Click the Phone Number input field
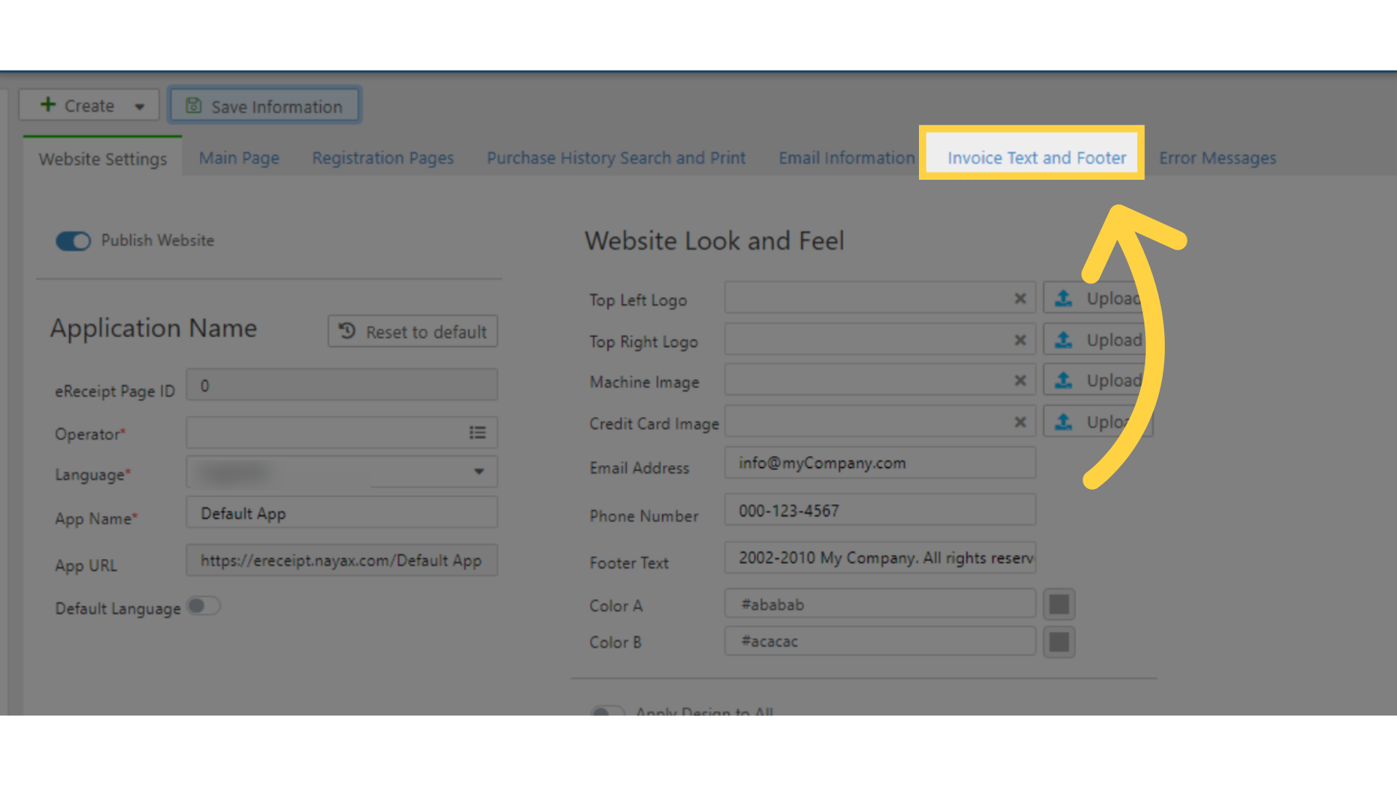Viewport: 1397px width, 786px height. (880, 510)
